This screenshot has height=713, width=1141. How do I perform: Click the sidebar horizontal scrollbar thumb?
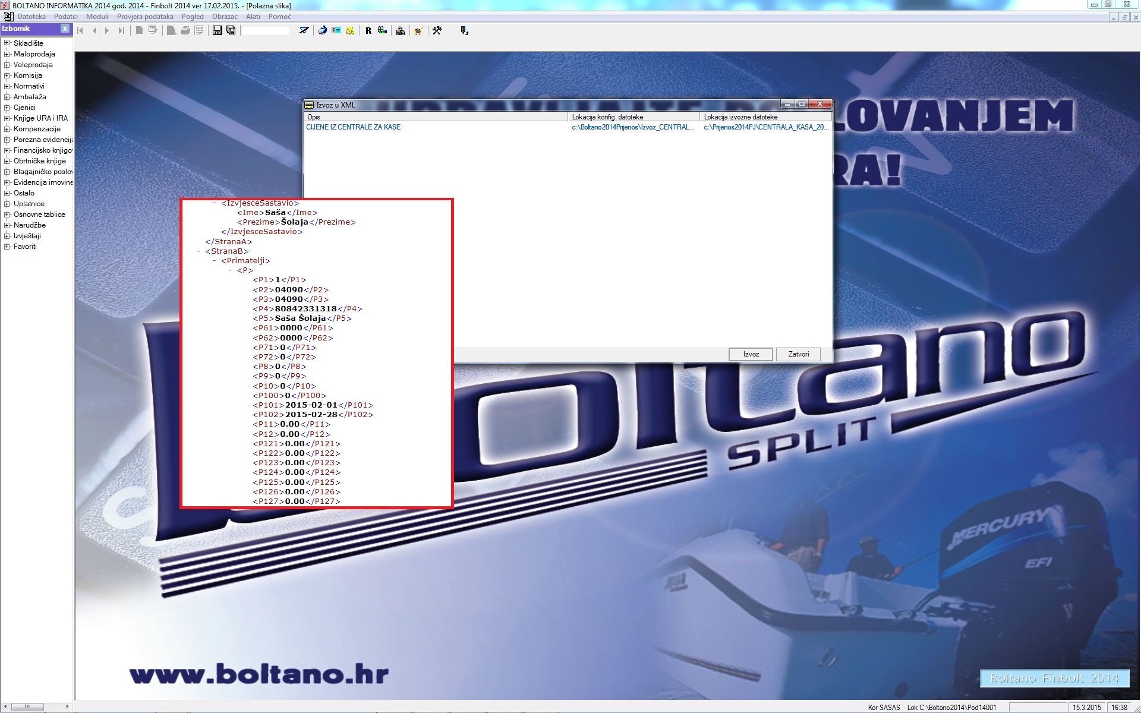27,706
